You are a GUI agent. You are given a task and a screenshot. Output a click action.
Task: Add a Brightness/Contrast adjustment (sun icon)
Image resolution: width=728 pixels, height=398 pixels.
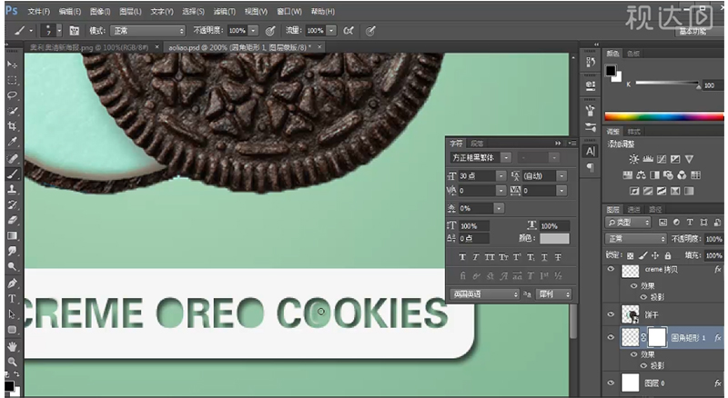click(x=633, y=159)
